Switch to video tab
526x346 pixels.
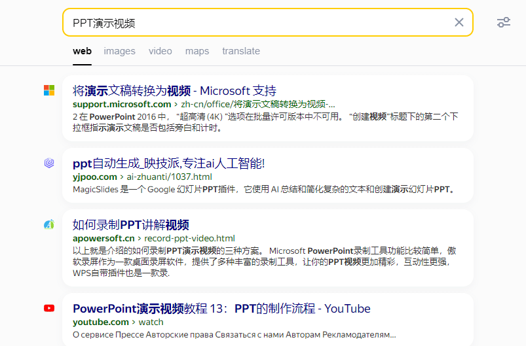click(x=160, y=51)
